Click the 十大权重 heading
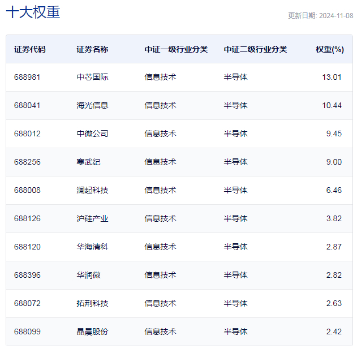This screenshot has height=353, width=357. 33,12
